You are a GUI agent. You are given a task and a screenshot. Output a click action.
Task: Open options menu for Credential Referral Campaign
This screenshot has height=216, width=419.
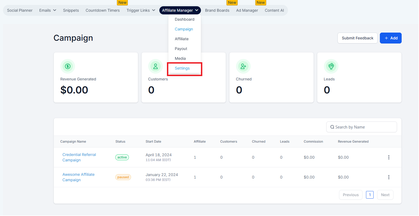pyautogui.click(x=389, y=157)
